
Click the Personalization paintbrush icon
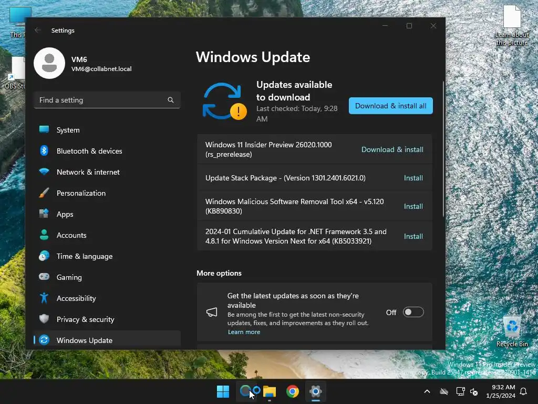[x=44, y=193]
